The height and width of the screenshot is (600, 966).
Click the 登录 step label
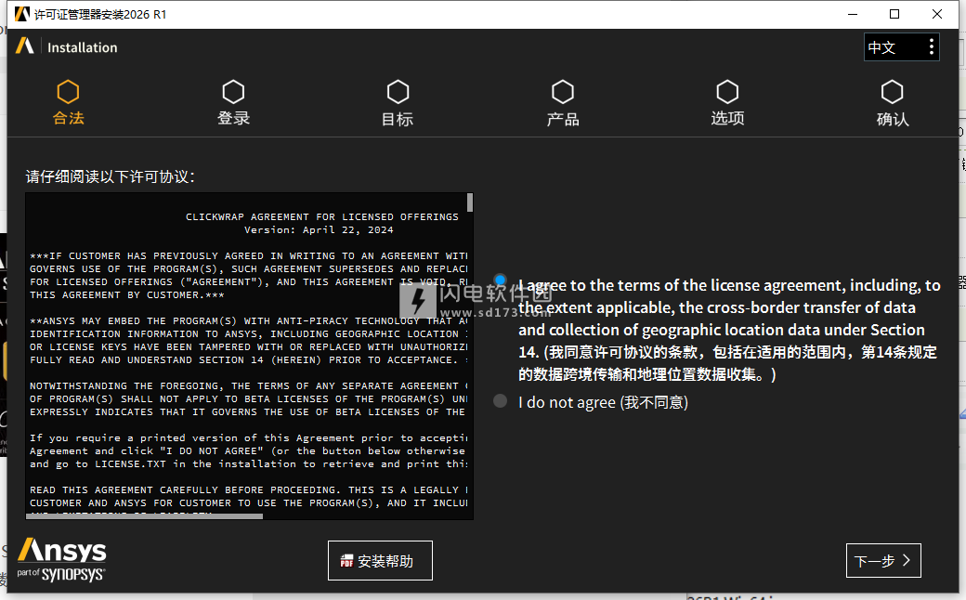[233, 119]
